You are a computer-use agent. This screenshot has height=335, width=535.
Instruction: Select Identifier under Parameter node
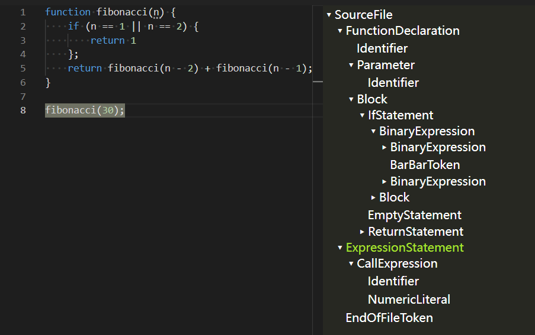pyautogui.click(x=393, y=83)
